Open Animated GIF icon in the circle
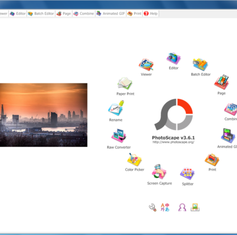Viewport: 237px width, 235px height. [x=228, y=136]
